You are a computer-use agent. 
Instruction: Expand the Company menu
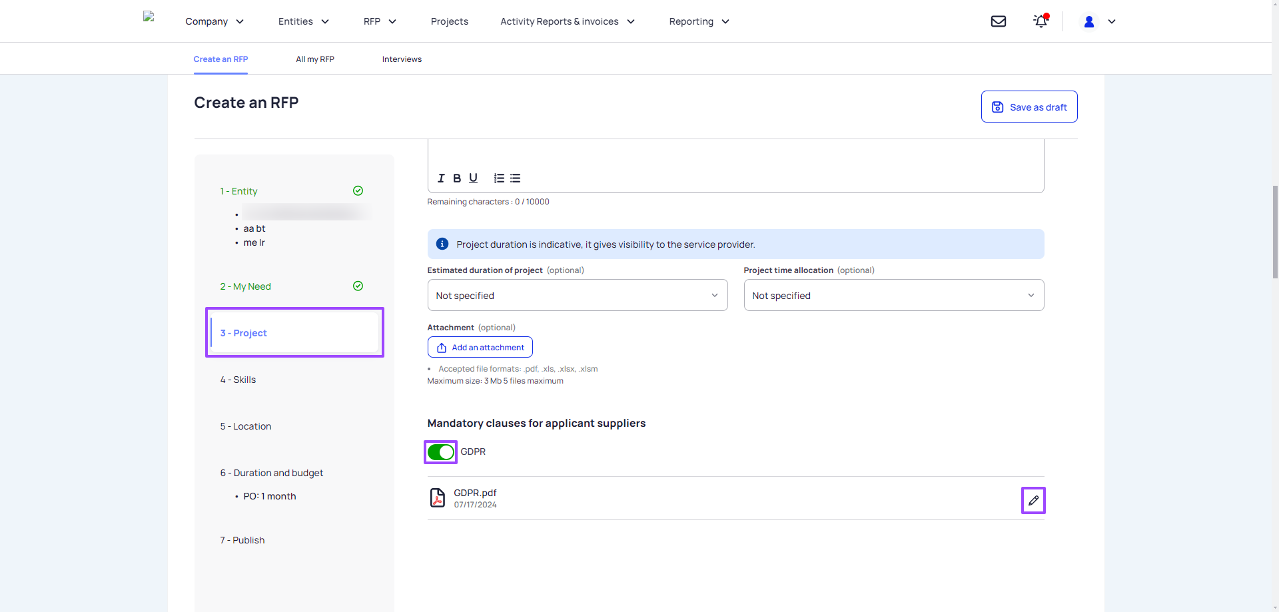214,21
